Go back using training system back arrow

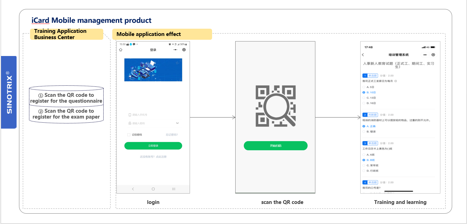pyautogui.click(x=363, y=55)
